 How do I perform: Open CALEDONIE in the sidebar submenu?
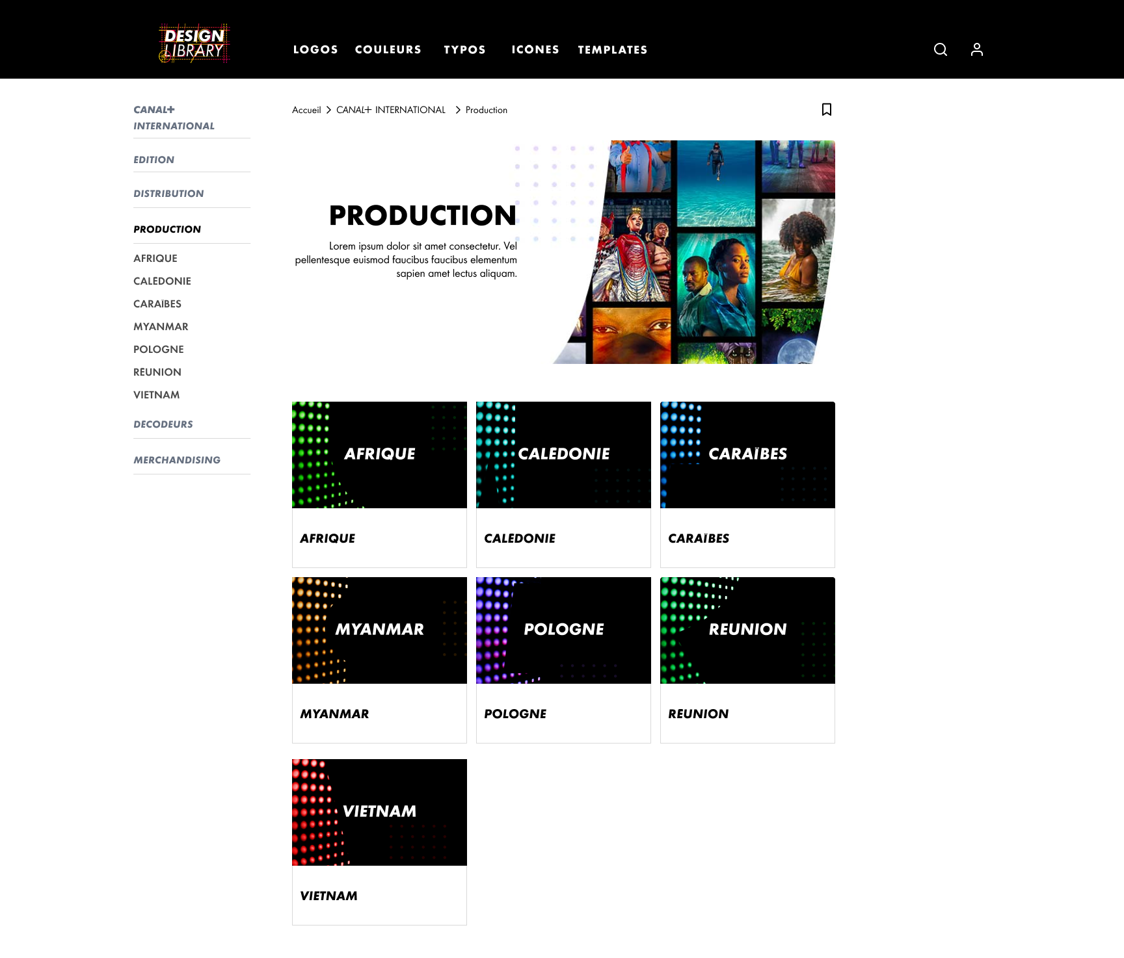coord(162,281)
